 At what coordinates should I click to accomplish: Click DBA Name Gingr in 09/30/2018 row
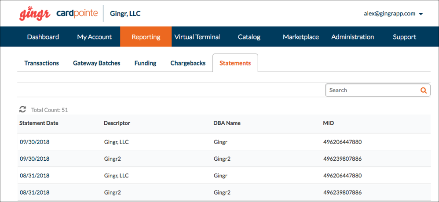pos(220,142)
